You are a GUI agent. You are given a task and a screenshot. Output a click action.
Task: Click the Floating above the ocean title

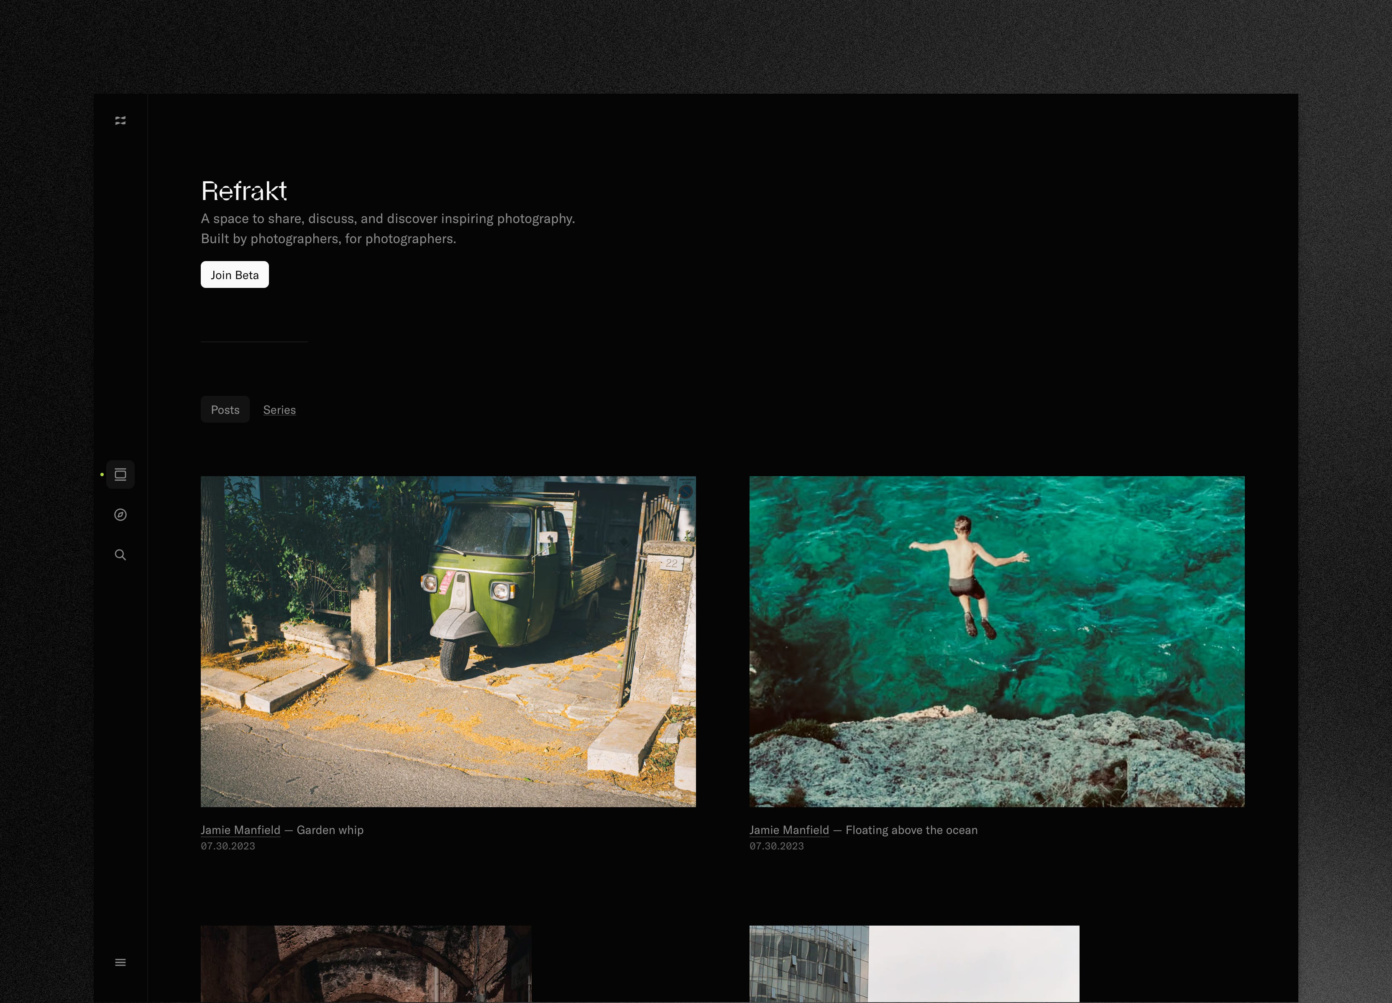pyautogui.click(x=911, y=830)
